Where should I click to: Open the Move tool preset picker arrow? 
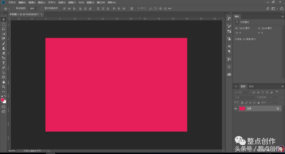(x=9, y=8)
